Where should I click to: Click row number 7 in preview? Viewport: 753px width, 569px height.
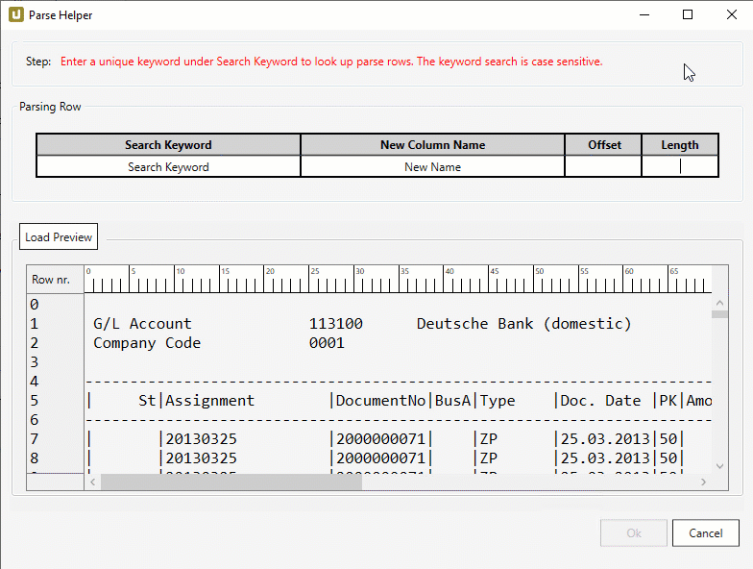tap(35, 438)
